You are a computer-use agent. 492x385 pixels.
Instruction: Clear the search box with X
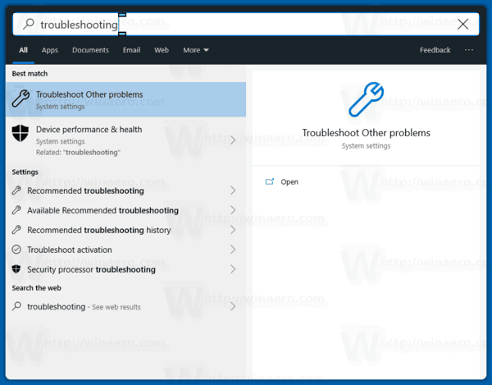click(x=462, y=24)
